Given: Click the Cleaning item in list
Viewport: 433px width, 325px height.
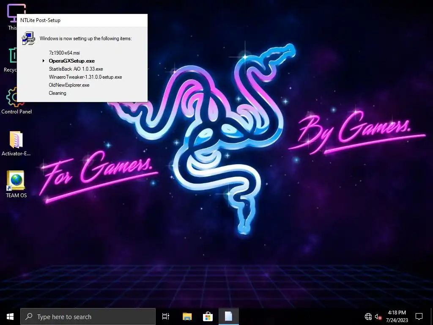Looking at the screenshot, I should point(58,93).
